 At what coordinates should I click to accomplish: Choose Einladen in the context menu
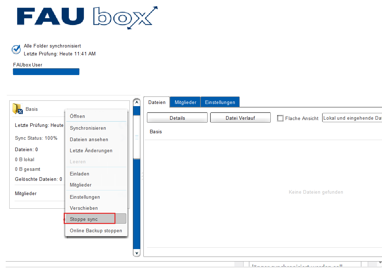tap(96, 174)
